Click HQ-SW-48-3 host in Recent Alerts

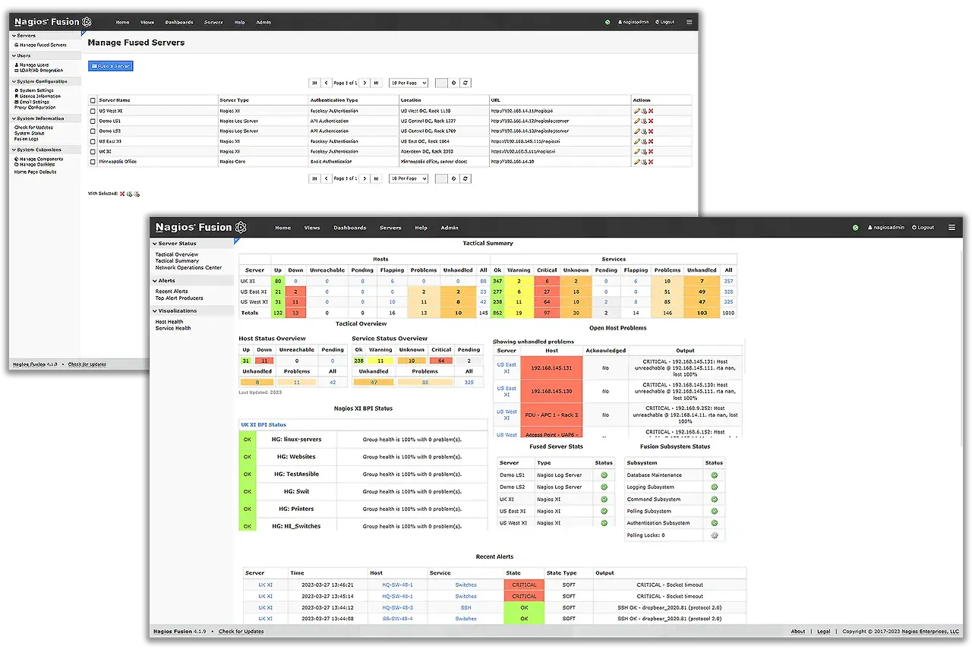[x=398, y=607]
